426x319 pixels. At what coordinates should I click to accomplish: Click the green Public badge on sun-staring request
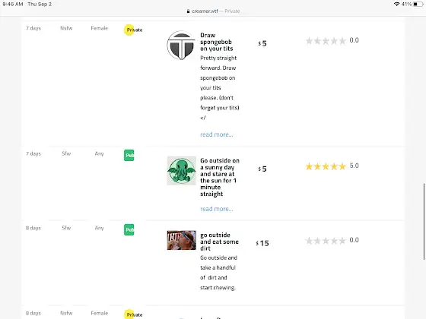(129, 156)
